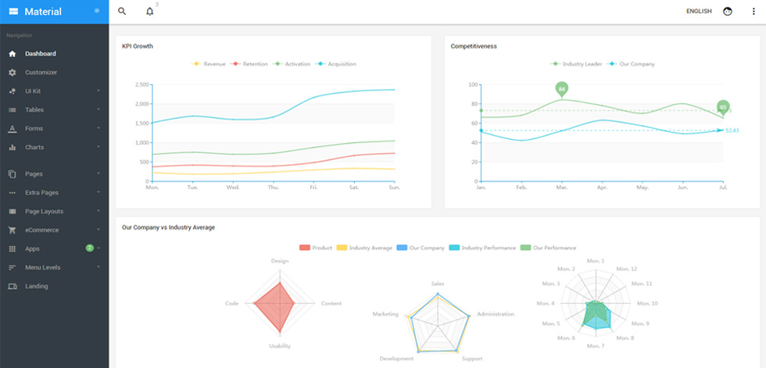
Task: Toggle Industry Leader series in Competitiveness legend
Action: 576,64
